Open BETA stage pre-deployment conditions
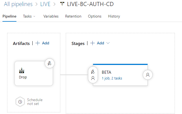Viewport: 182px width, 114px height. point(93,75)
